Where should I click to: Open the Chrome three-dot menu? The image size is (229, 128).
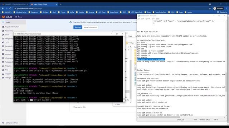click(226, 9)
